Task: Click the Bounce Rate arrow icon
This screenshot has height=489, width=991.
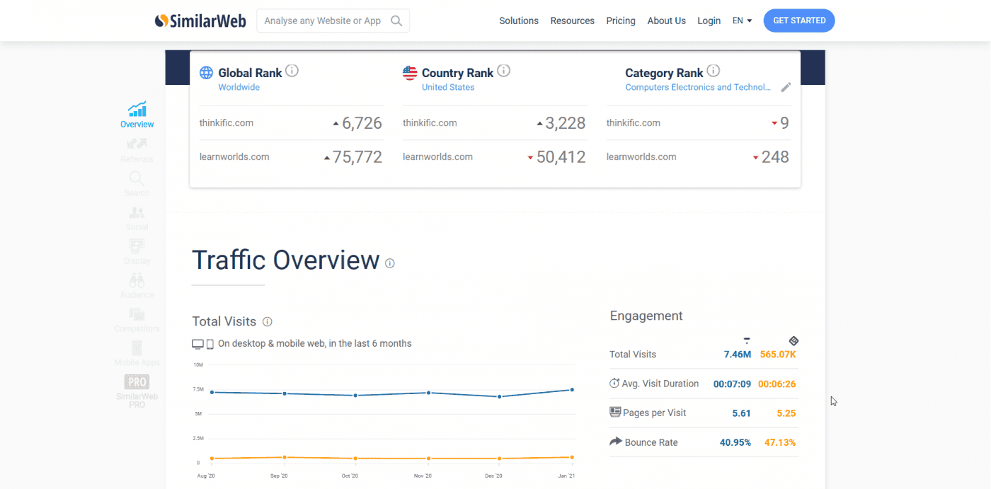Action: (x=615, y=442)
